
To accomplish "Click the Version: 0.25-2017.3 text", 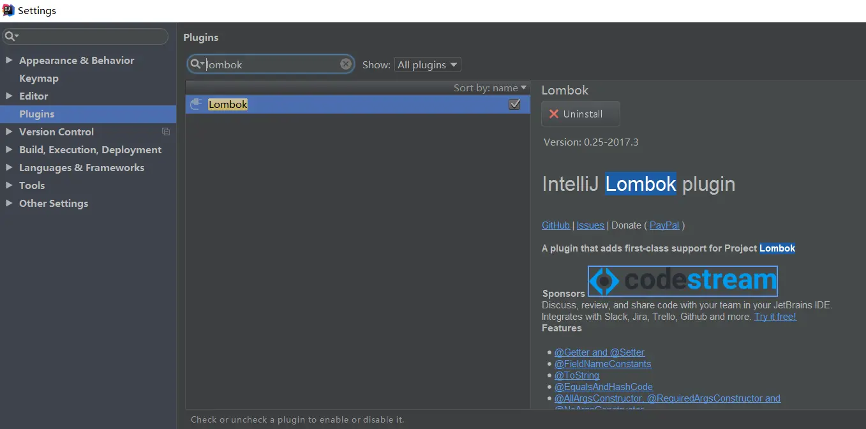I will coord(591,142).
